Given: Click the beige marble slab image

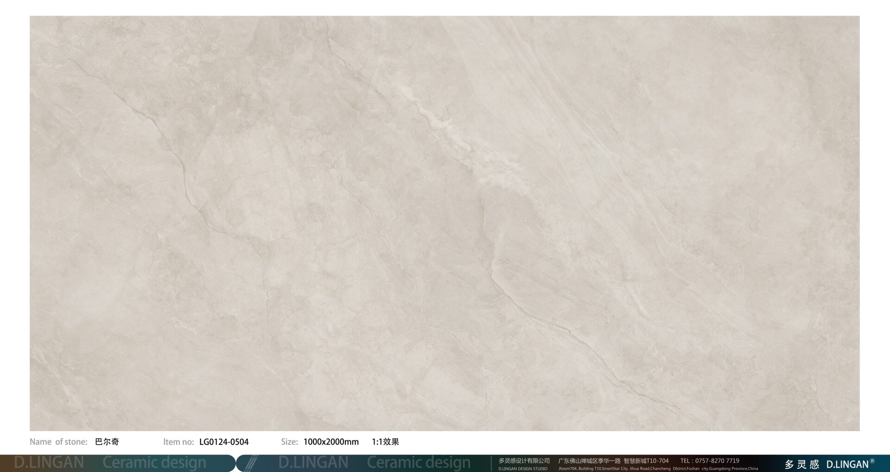Looking at the screenshot, I should pos(444,223).
